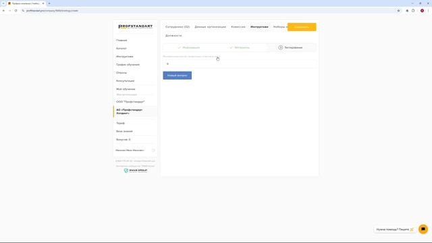Viewport: 432px width, 243px height.
Task: Open Бонусов: 0 in the sidebar
Action: [123, 140]
